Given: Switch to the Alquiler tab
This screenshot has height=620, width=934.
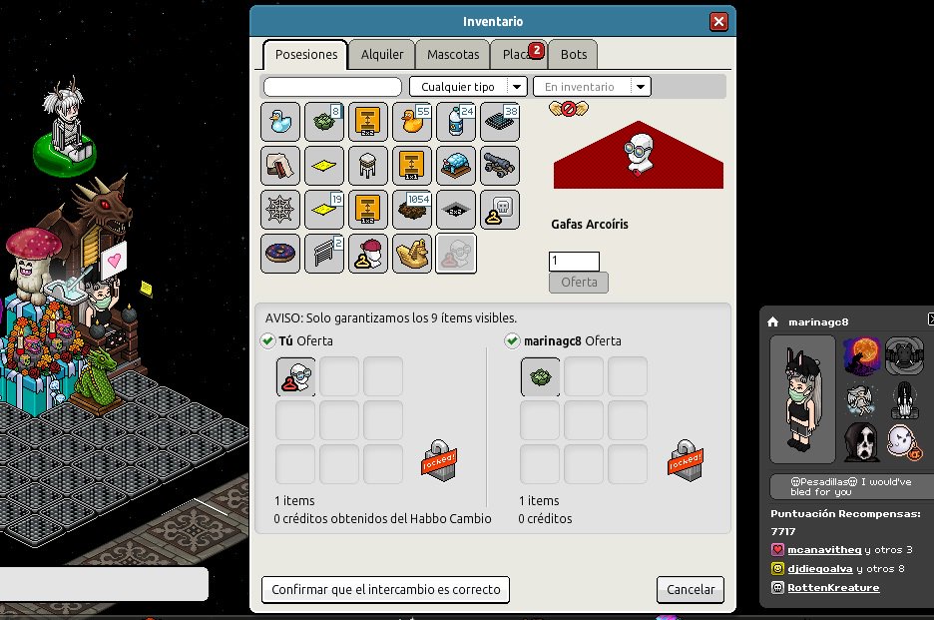Looking at the screenshot, I should click(382, 54).
